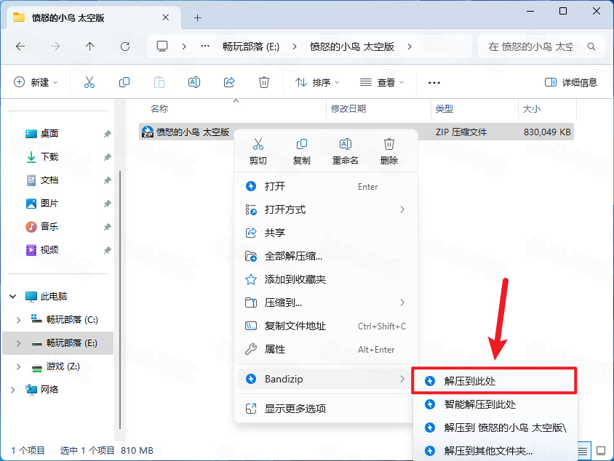The width and height of the screenshot is (614, 461).
Task: Choose 智能解压到此处 in Bandizip submenu
Action: pos(495,404)
